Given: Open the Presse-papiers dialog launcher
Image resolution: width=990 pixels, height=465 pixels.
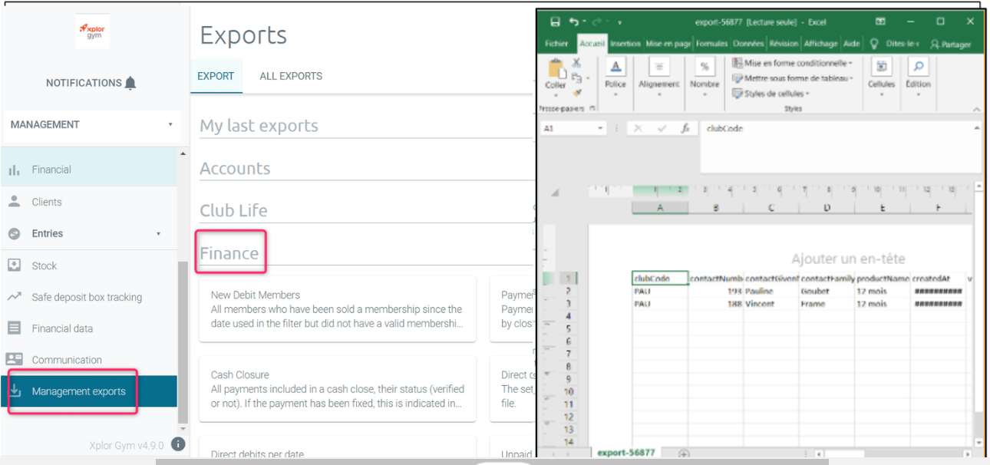Looking at the screenshot, I should pyautogui.click(x=591, y=109).
